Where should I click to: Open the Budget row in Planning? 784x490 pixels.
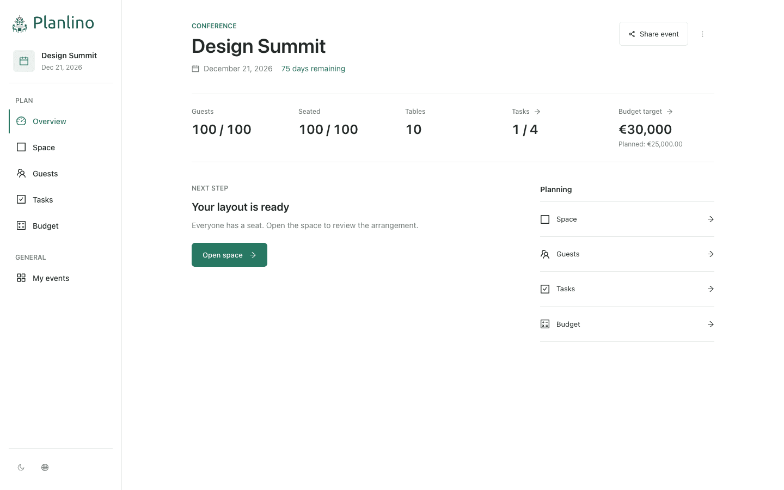click(627, 324)
